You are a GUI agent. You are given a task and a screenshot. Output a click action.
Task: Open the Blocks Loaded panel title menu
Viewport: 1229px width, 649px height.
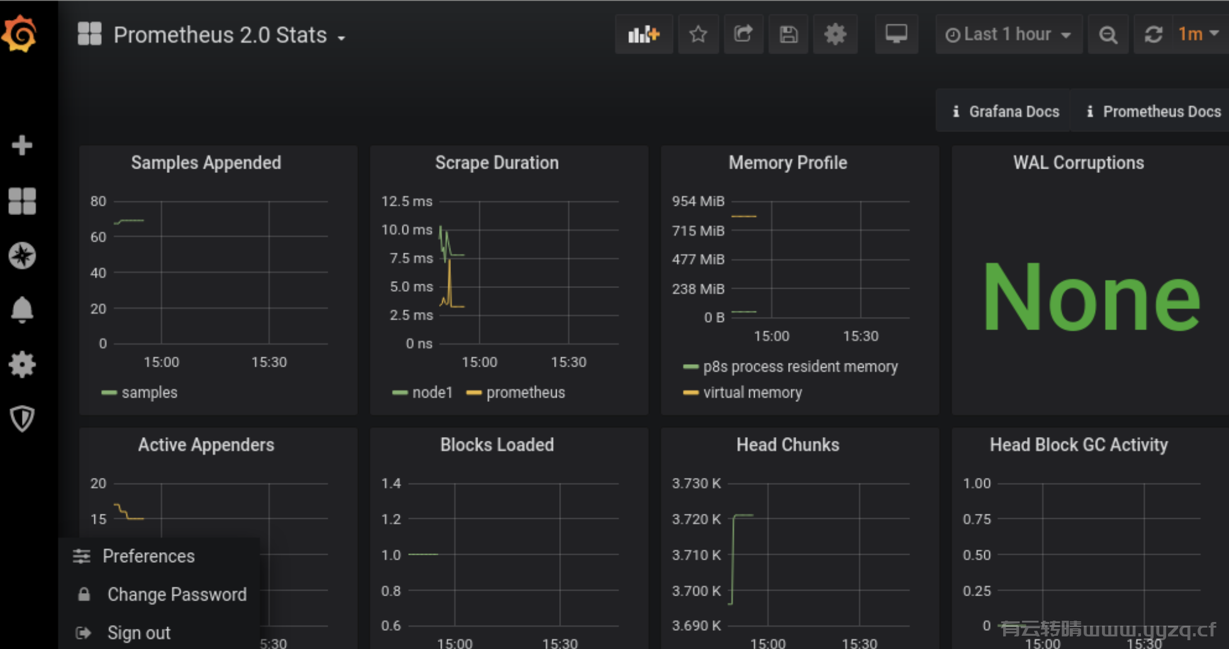click(497, 445)
